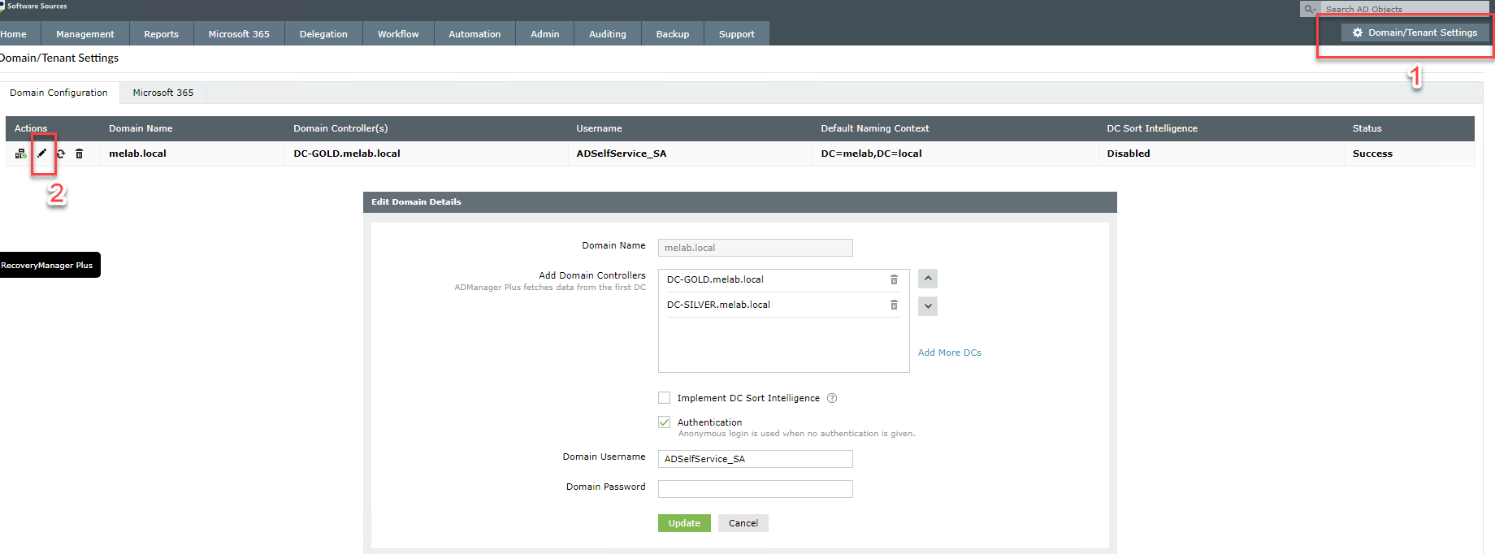Delete the melab.local domain row

tap(79, 154)
